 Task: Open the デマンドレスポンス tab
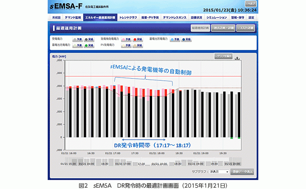(x=175, y=18)
